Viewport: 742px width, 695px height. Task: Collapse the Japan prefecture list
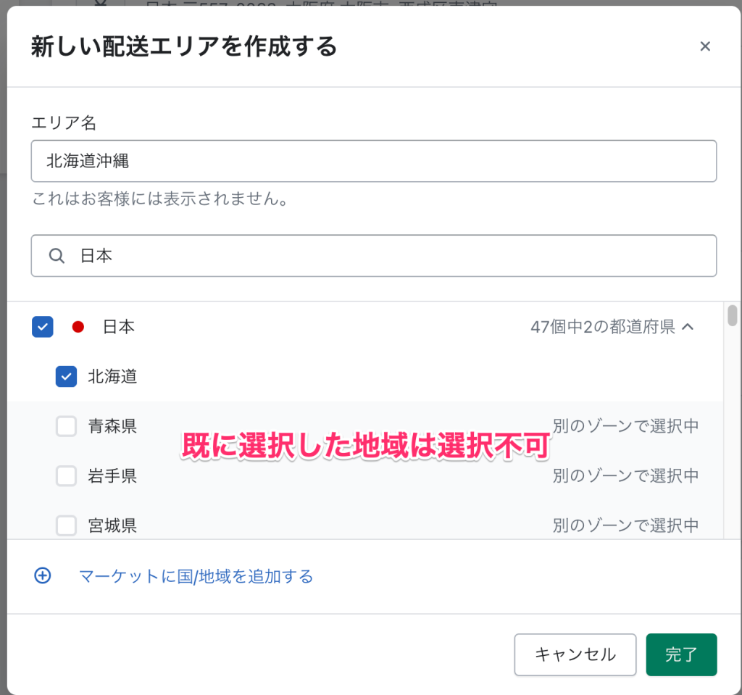689,327
